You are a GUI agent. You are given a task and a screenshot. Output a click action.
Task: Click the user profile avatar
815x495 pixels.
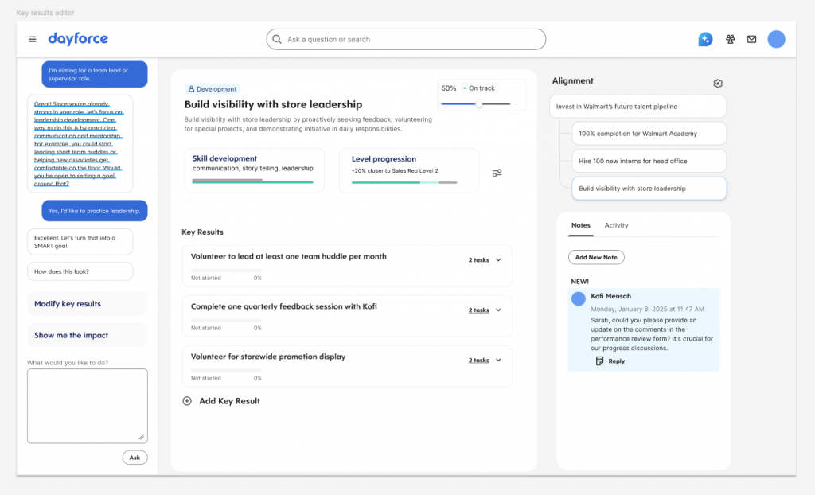777,39
